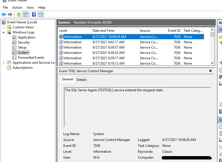The height and width of the screenshot is (162, 222).
Task: Click the Application log icon
Action: 14,37
